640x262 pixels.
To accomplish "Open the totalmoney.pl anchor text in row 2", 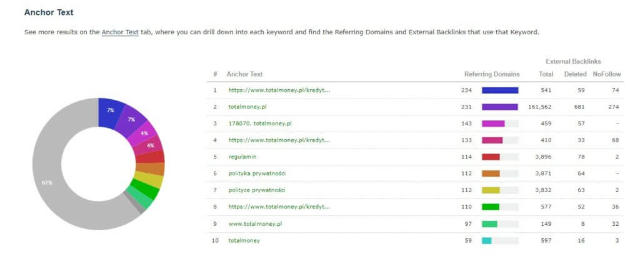I will [x=249, y=107].
